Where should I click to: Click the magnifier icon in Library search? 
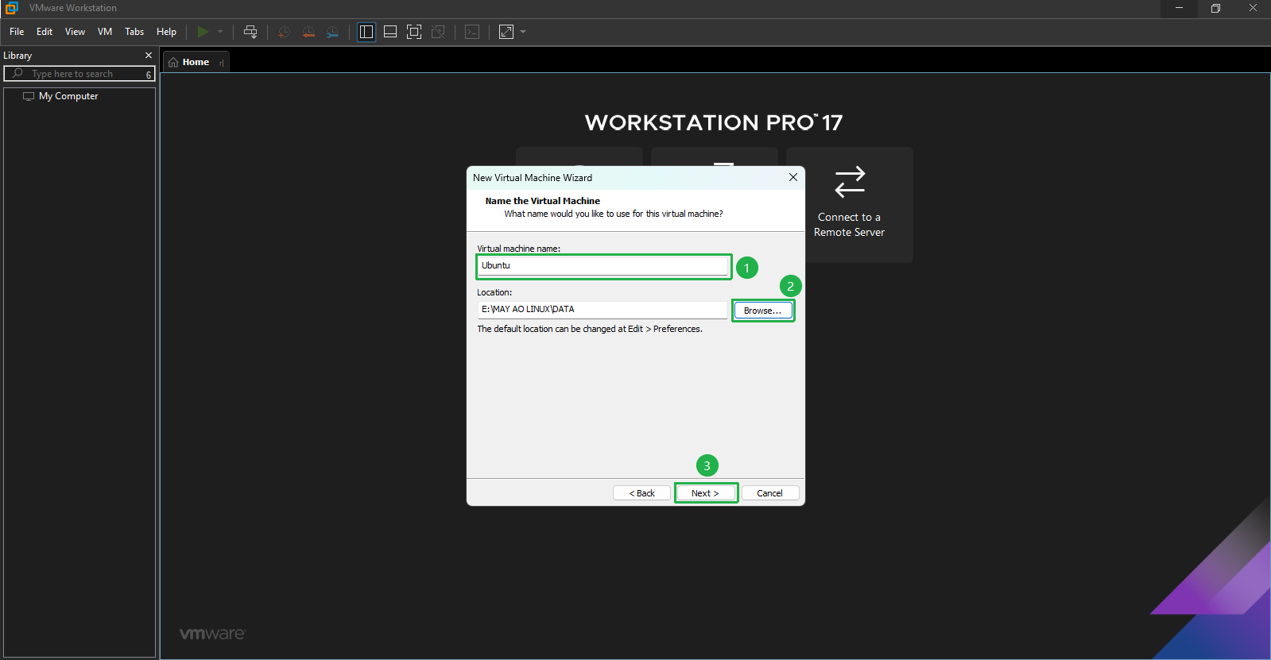pos(17,73)
